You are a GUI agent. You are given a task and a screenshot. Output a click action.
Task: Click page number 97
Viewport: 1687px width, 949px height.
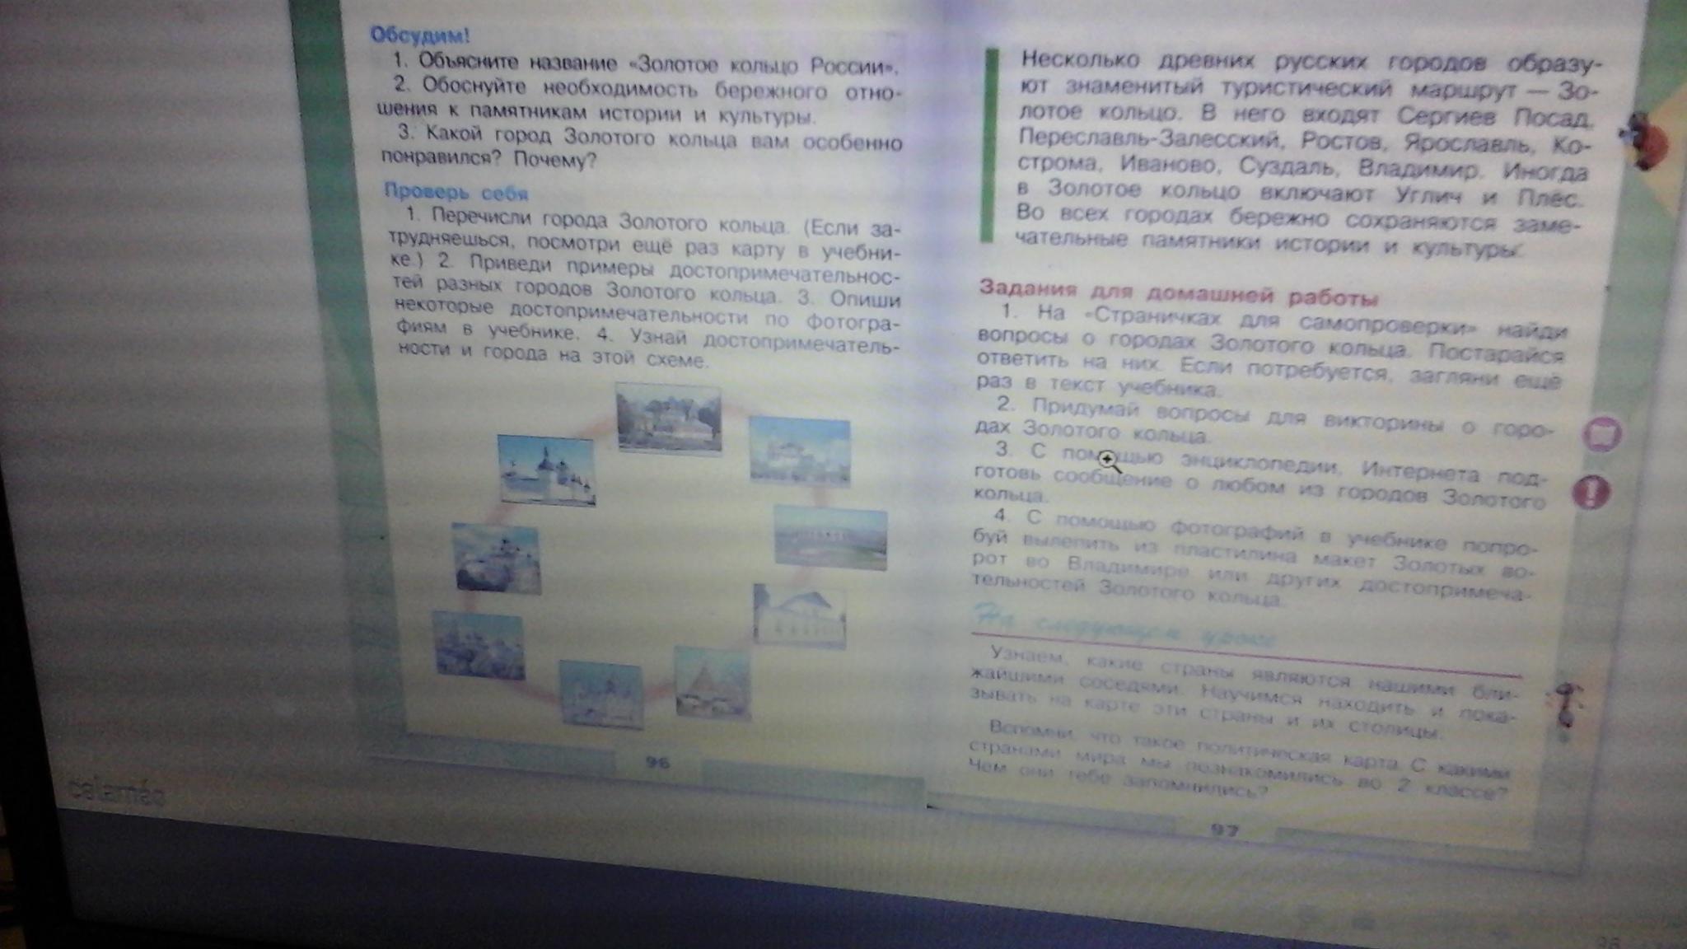pyautogui.click(x=1224, y=830)
